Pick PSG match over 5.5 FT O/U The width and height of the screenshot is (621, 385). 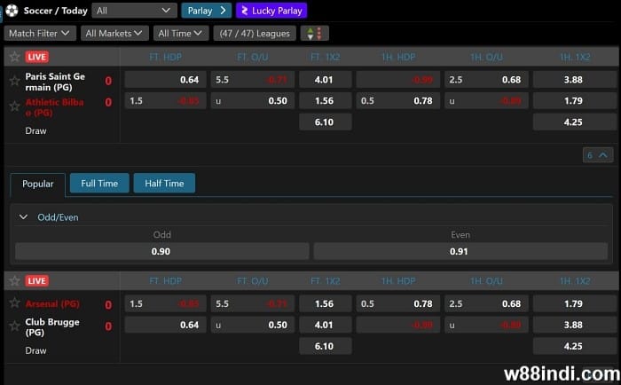point(253,80)
